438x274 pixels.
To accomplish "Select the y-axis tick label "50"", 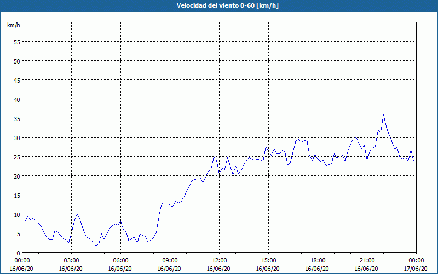I will pyautogui.click(x=17, y=61).
